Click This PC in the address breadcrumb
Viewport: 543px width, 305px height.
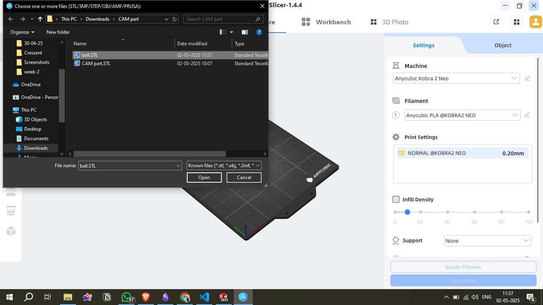tap(69, 19)
